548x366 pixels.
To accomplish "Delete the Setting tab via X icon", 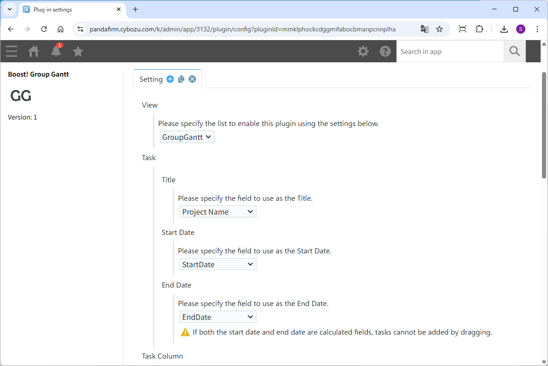I will coord(192,79).
